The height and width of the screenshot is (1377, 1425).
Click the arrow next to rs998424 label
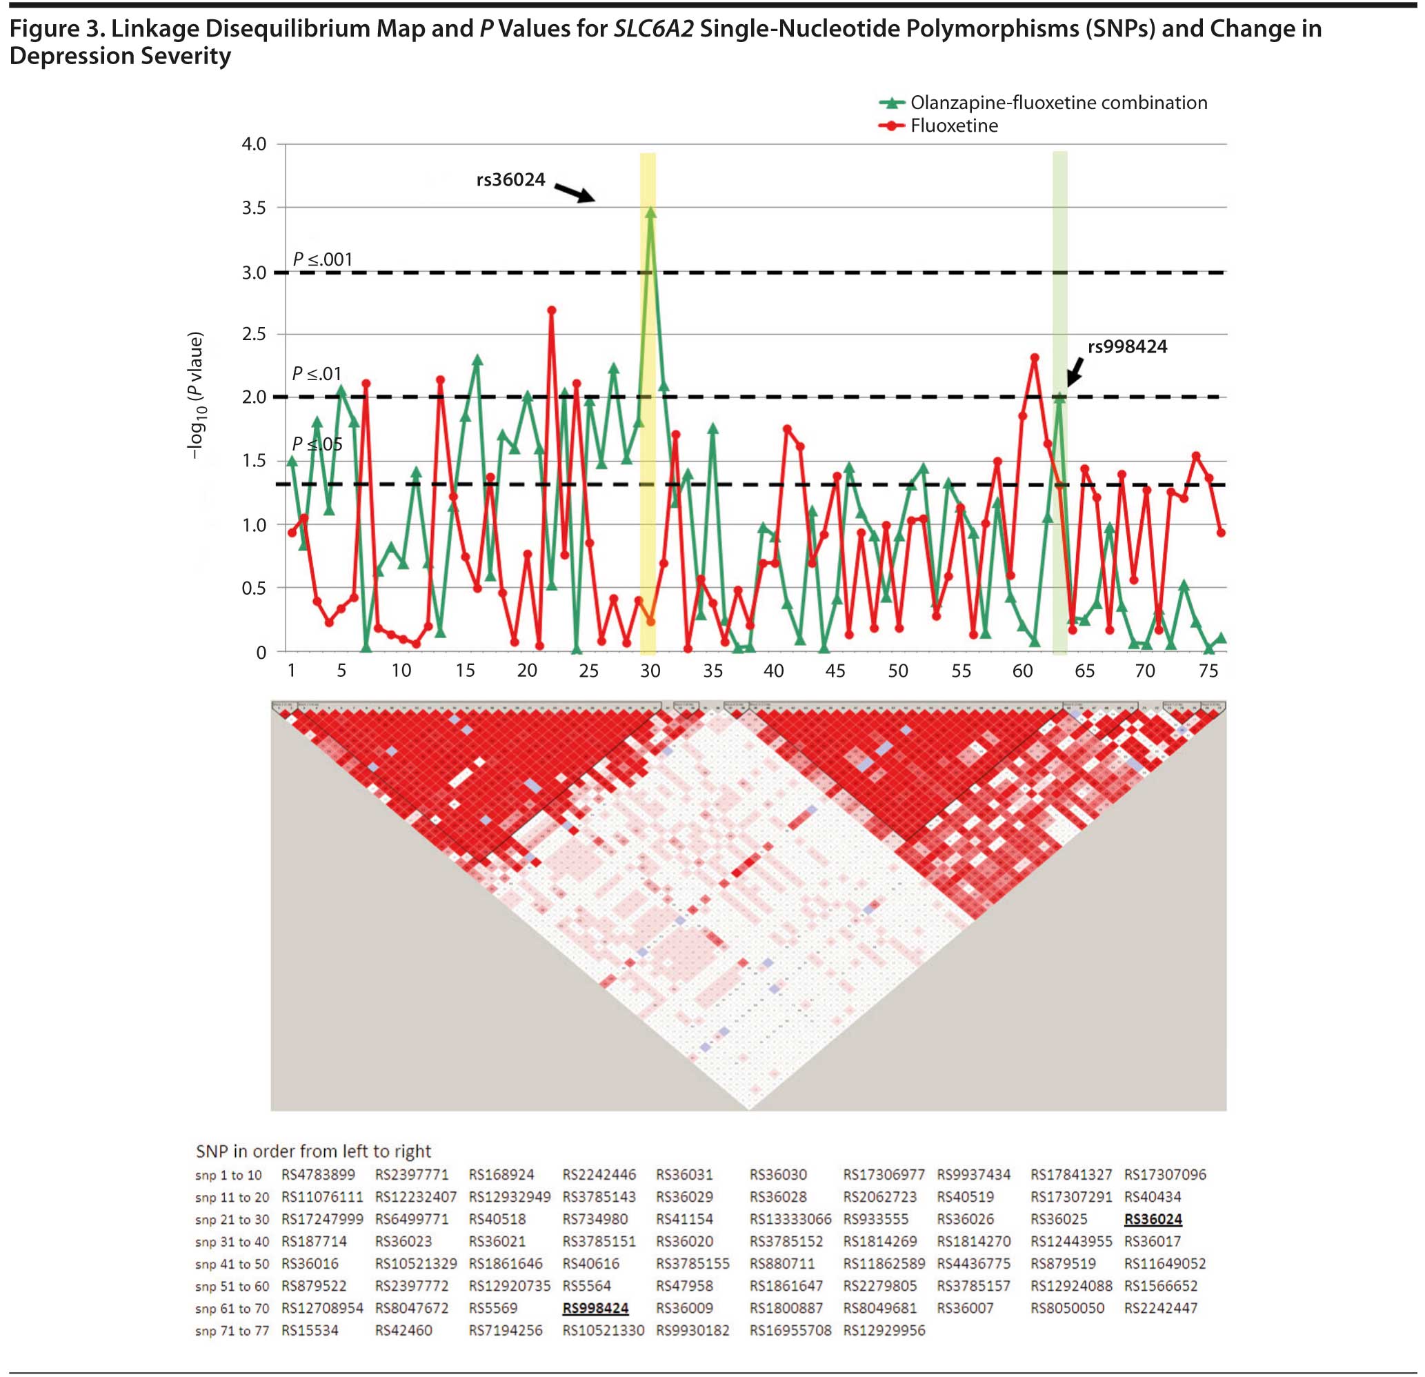1075,373
